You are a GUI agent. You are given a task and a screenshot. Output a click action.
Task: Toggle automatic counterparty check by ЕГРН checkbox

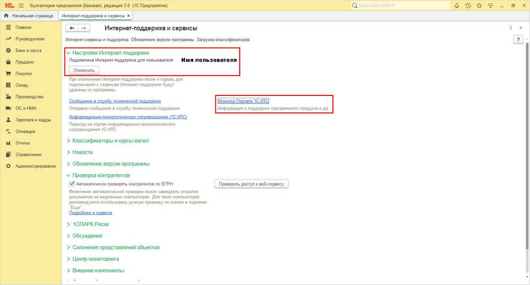tap(72, 184)
